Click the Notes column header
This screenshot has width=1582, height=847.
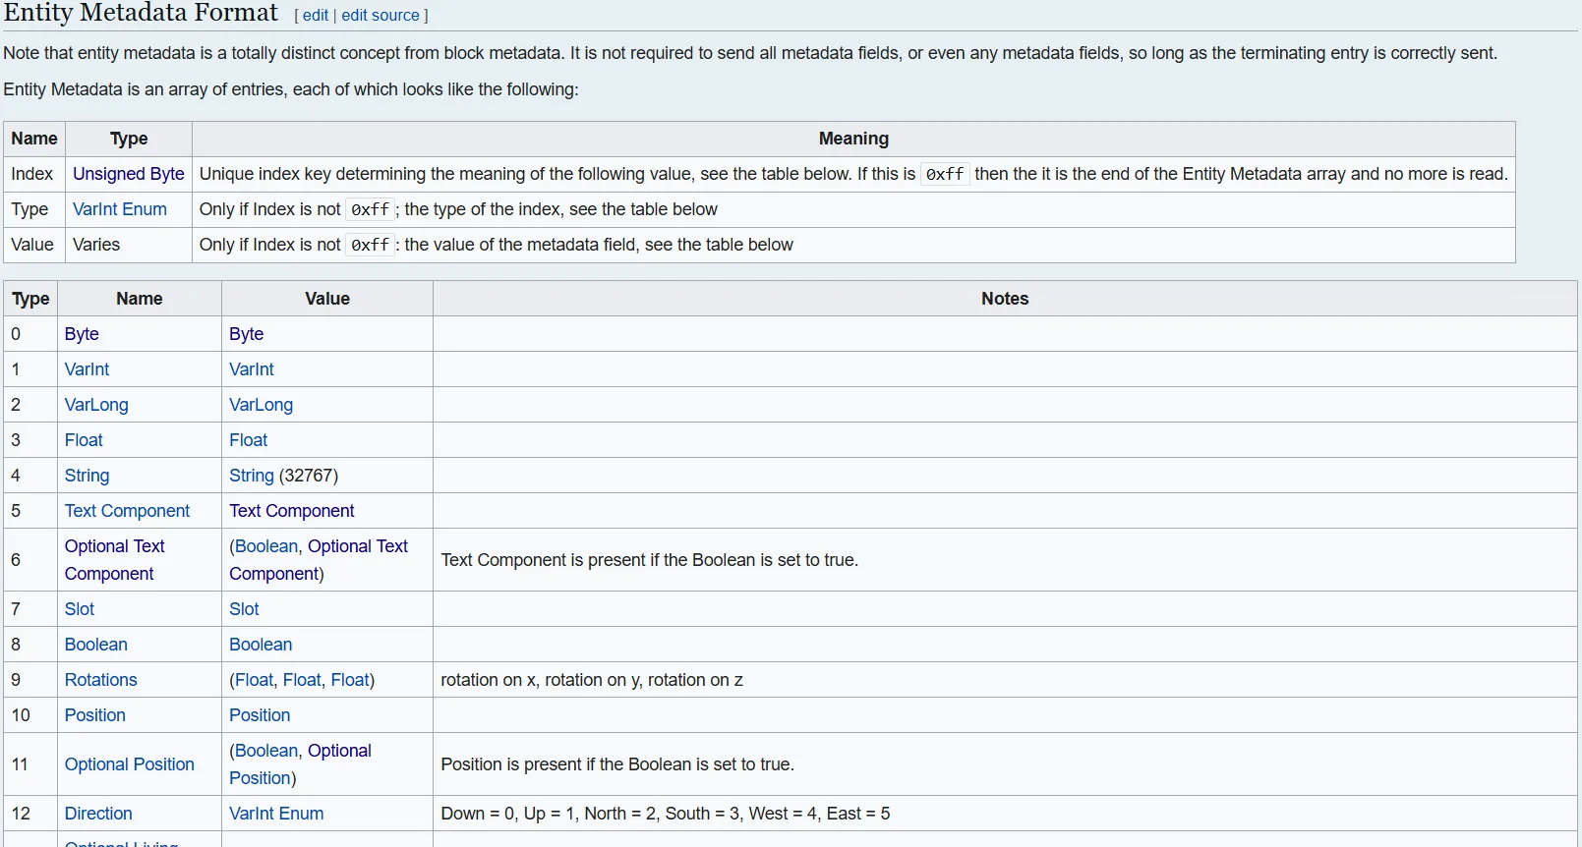pyautogui.click(x=1004, y=299)
